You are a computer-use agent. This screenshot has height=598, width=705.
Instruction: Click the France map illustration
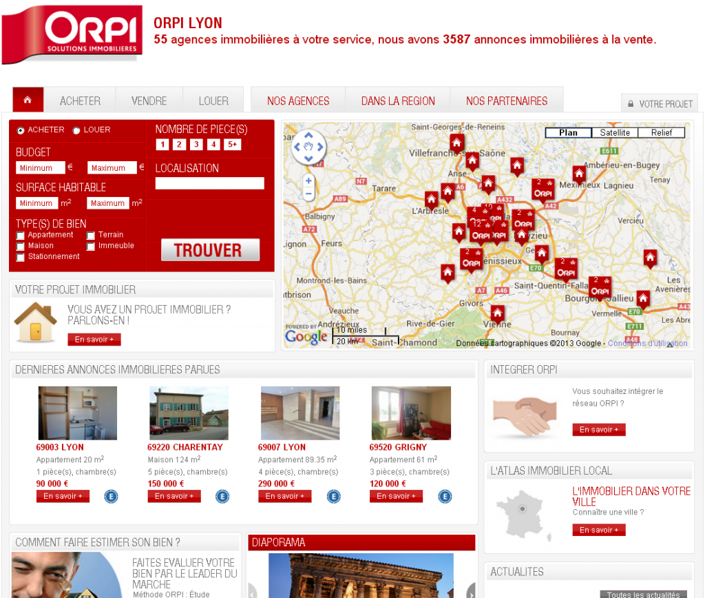(x=523, y=515)
